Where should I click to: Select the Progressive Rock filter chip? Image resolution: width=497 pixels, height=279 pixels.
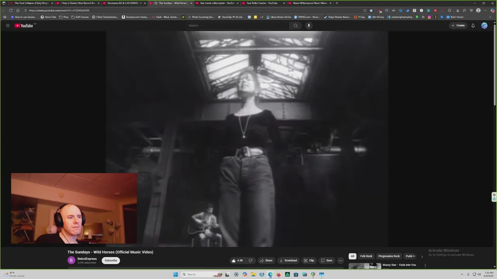coord(389,256)
